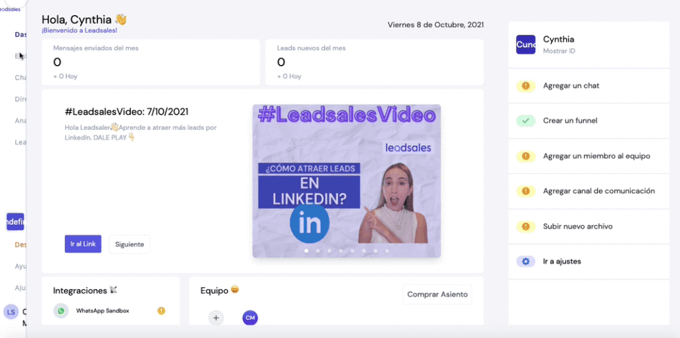
Task: Open the Directorio item in the sidebar
Action: [x=20, y=99]
